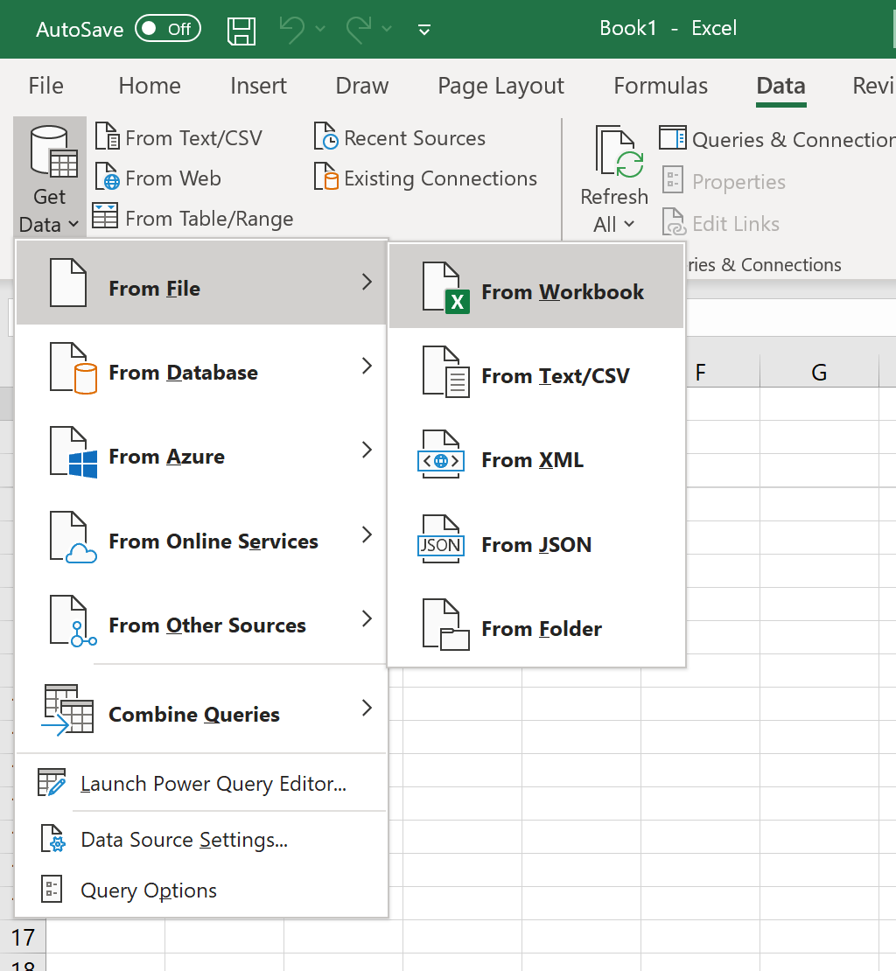Viewport: 896px width, 971px height.
Task: Select From XML in the submenu
Action: (536, 455)
